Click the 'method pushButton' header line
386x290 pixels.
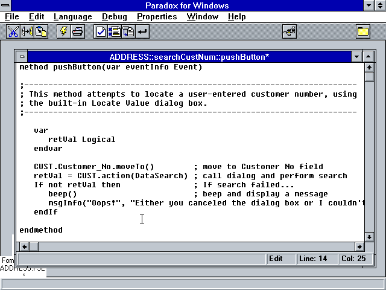coord(111,67)
